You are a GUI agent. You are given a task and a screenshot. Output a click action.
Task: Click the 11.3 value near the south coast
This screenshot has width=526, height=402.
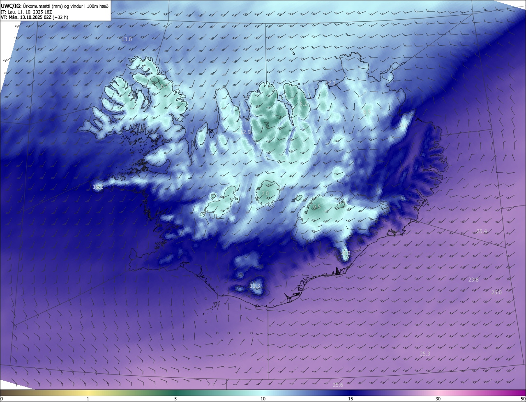pos(255,286)
